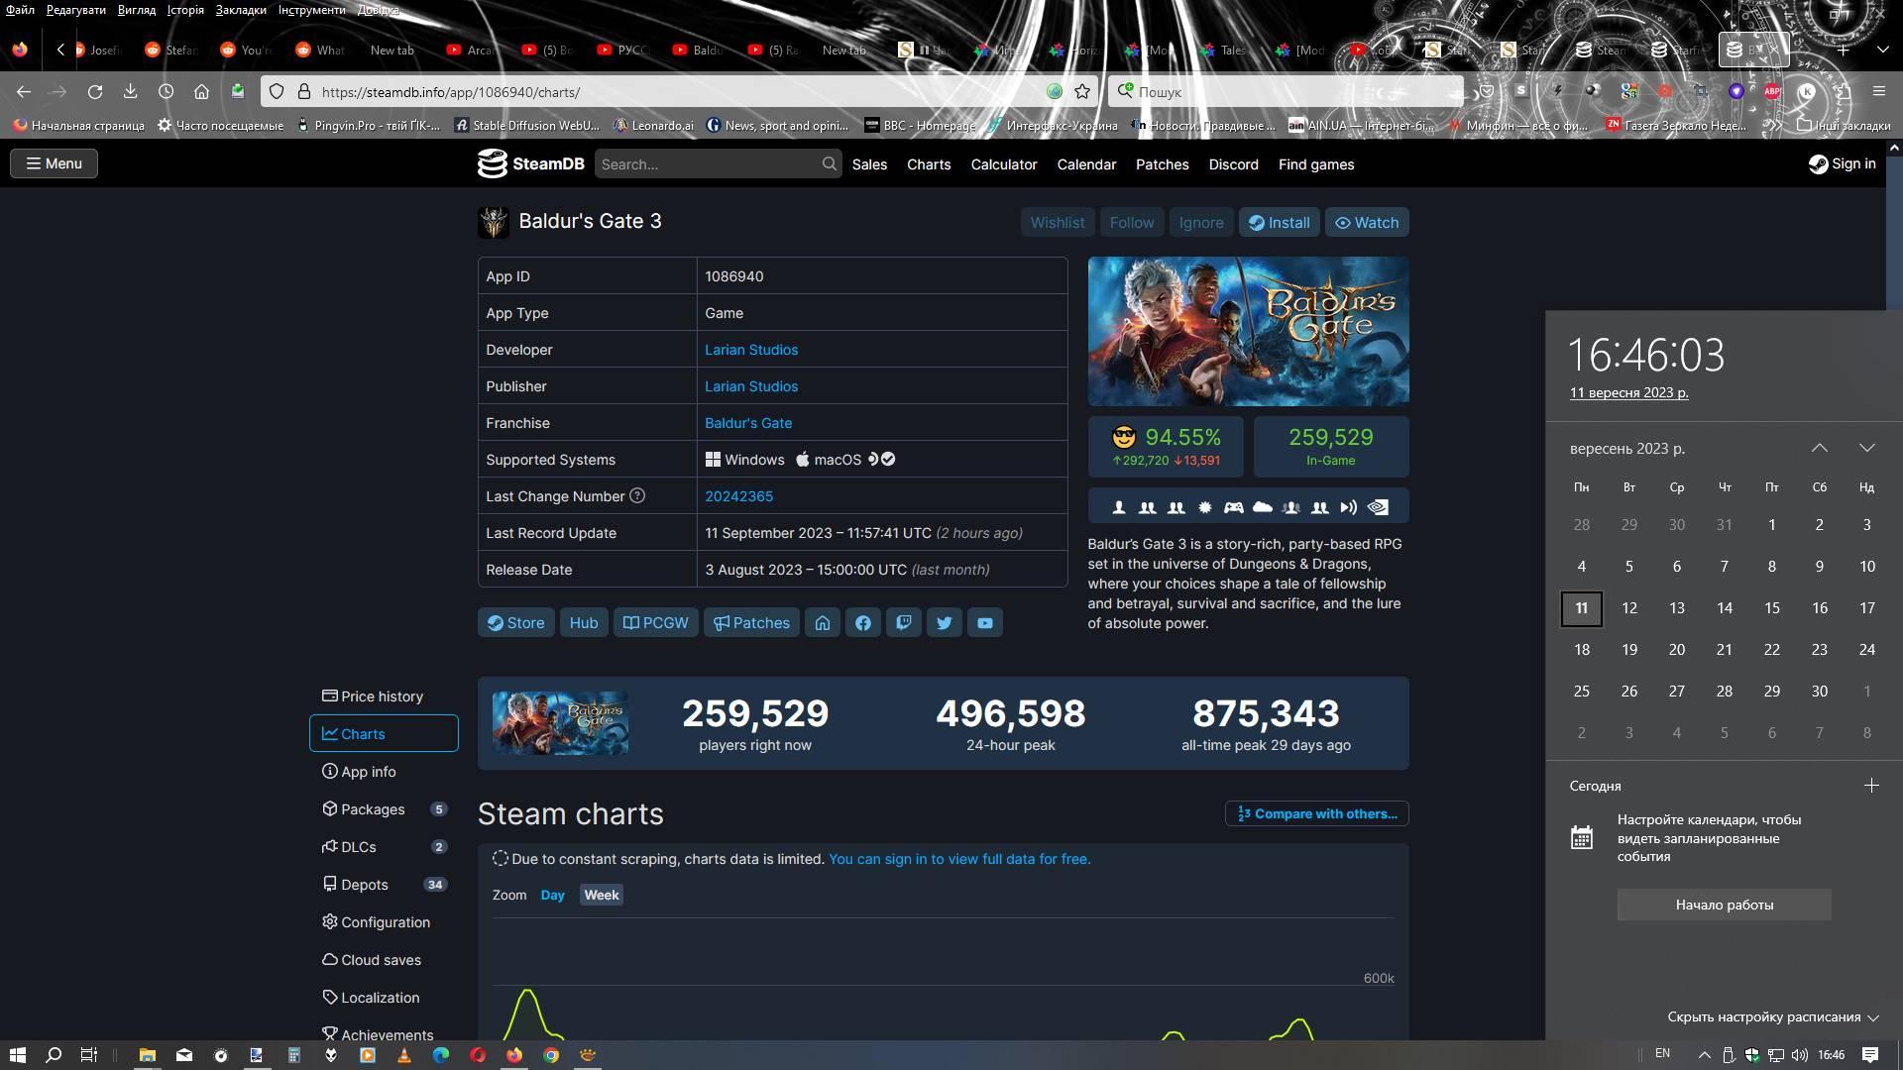Click help icon next to Last Change Number
Image resolution: width=1903 pixels, height=1070 pixels.
637,495
